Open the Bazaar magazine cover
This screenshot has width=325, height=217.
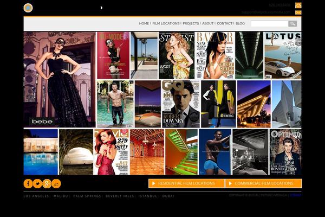215,55
